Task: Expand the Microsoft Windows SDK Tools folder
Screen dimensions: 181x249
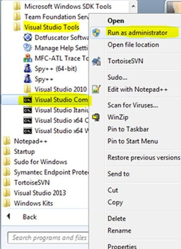Action: [68, 7]
